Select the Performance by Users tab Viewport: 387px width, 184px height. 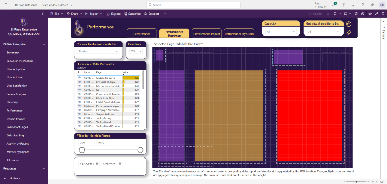[x=239, y=34]
